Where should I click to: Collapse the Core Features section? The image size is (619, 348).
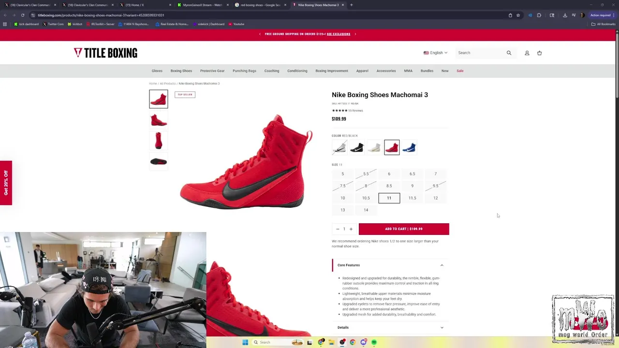click(x=390, y=265)
